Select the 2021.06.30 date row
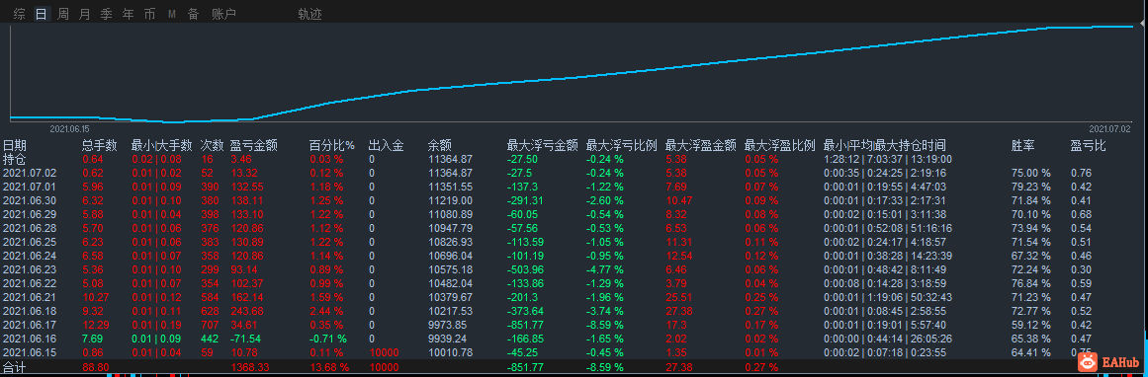 574,200
